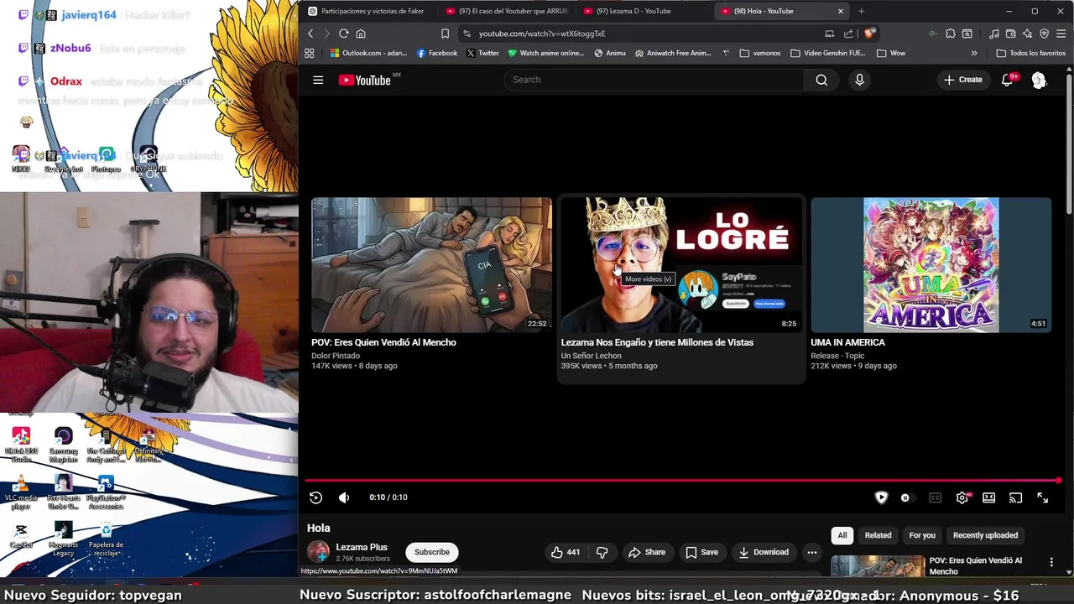
Task: Go back in the browser
Action: 310,34
